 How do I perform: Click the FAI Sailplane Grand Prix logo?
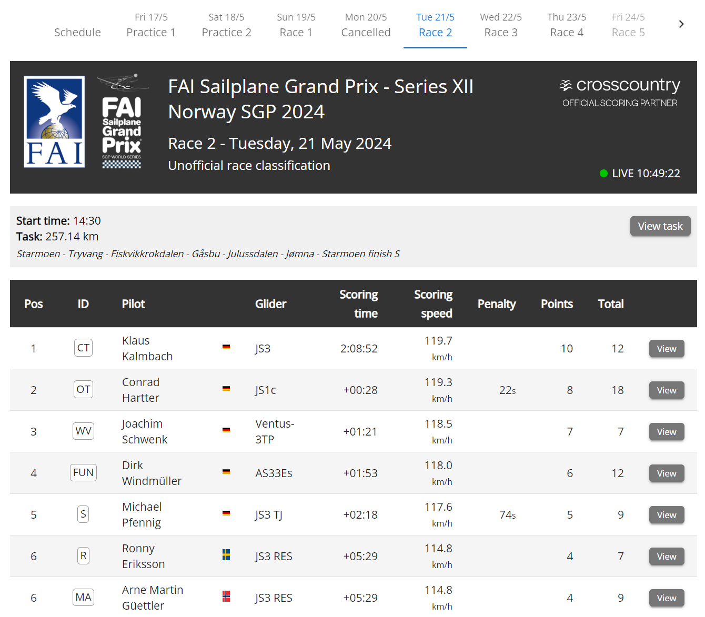click(122, 122)
